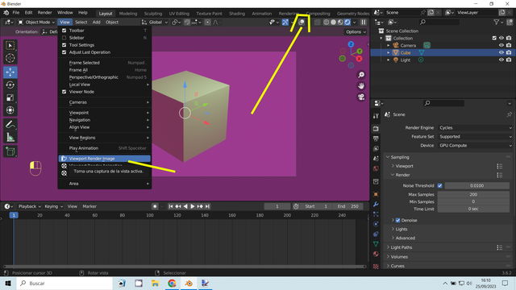The width and height of the screenshot is (516, 290).
Task: Click the filter funnel icon in outliner
Action: tap(497, 22)
